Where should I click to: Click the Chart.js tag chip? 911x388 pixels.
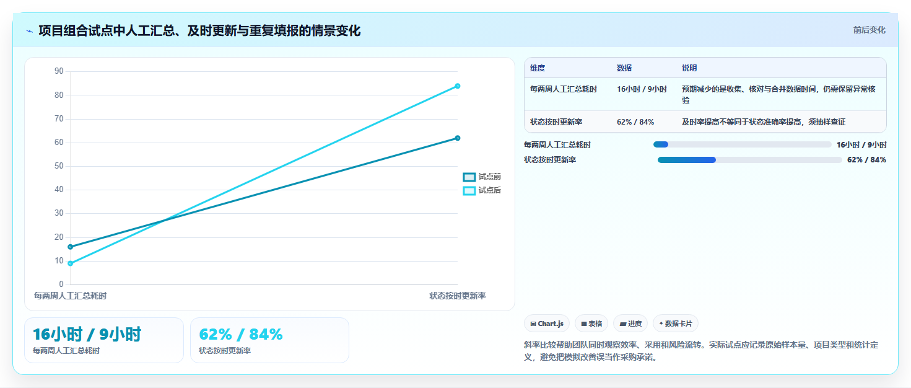(x=547, y=324)
